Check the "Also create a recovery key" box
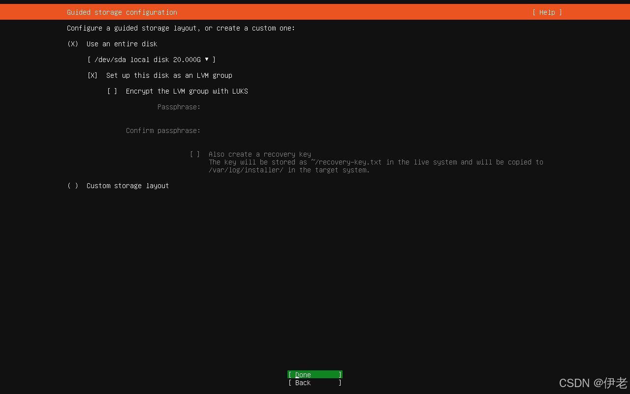 [x=195, y=154]
